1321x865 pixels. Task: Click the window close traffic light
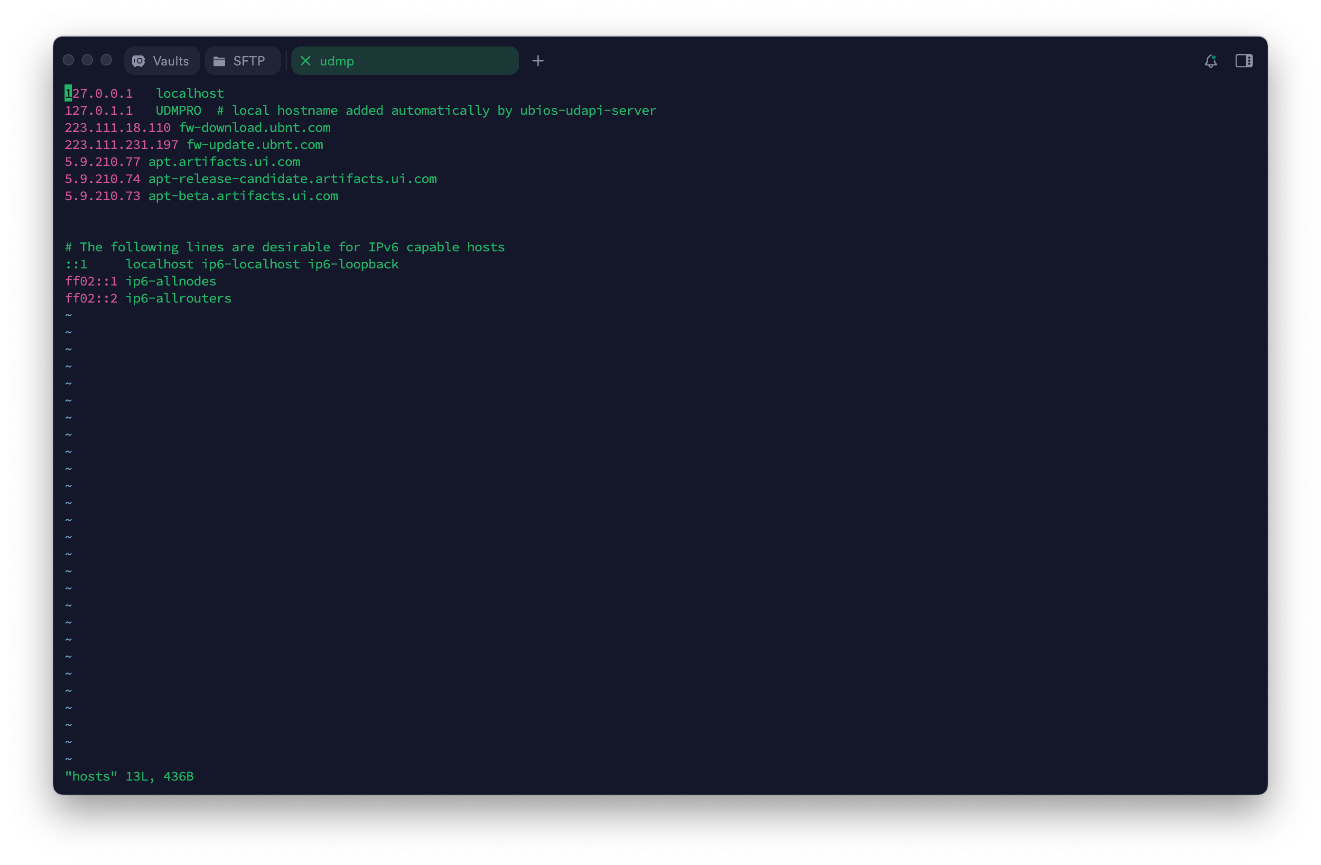click(x=68, y=60)
